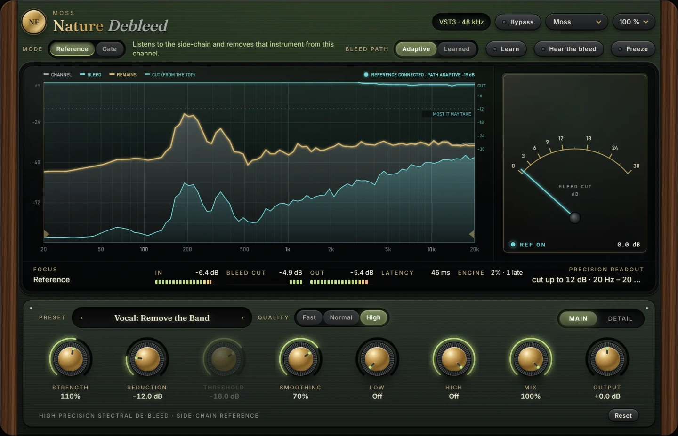Viewport: 678px width, 436px height.
Task: Switch to the MAIN tab
Action: click(x=578, y=318)
